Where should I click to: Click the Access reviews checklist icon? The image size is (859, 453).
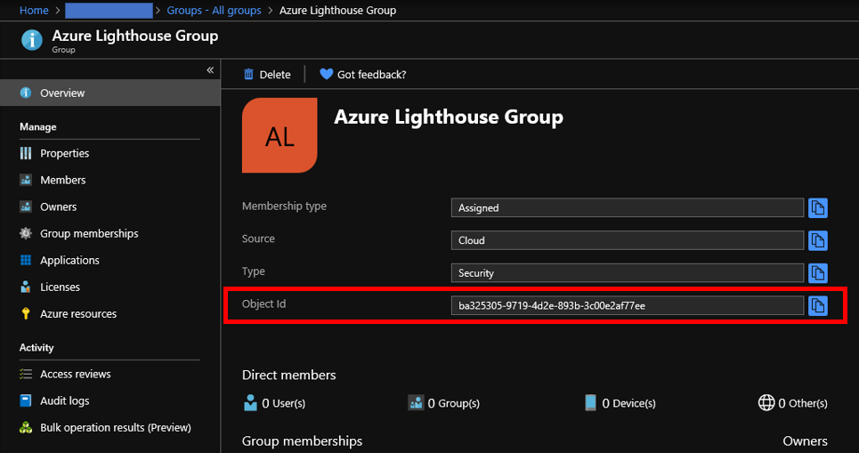click(x=26, y=374)
